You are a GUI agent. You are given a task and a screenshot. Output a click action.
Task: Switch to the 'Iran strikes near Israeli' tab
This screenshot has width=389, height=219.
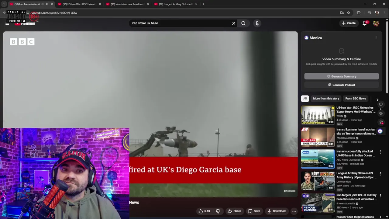coord(127,4)
